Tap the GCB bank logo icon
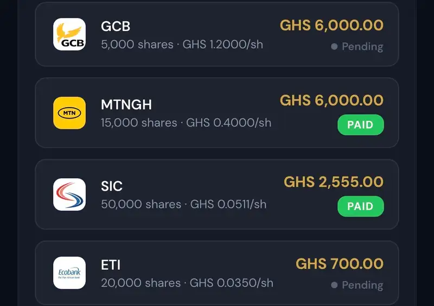The image size is (434, 306). click(69, 34)
